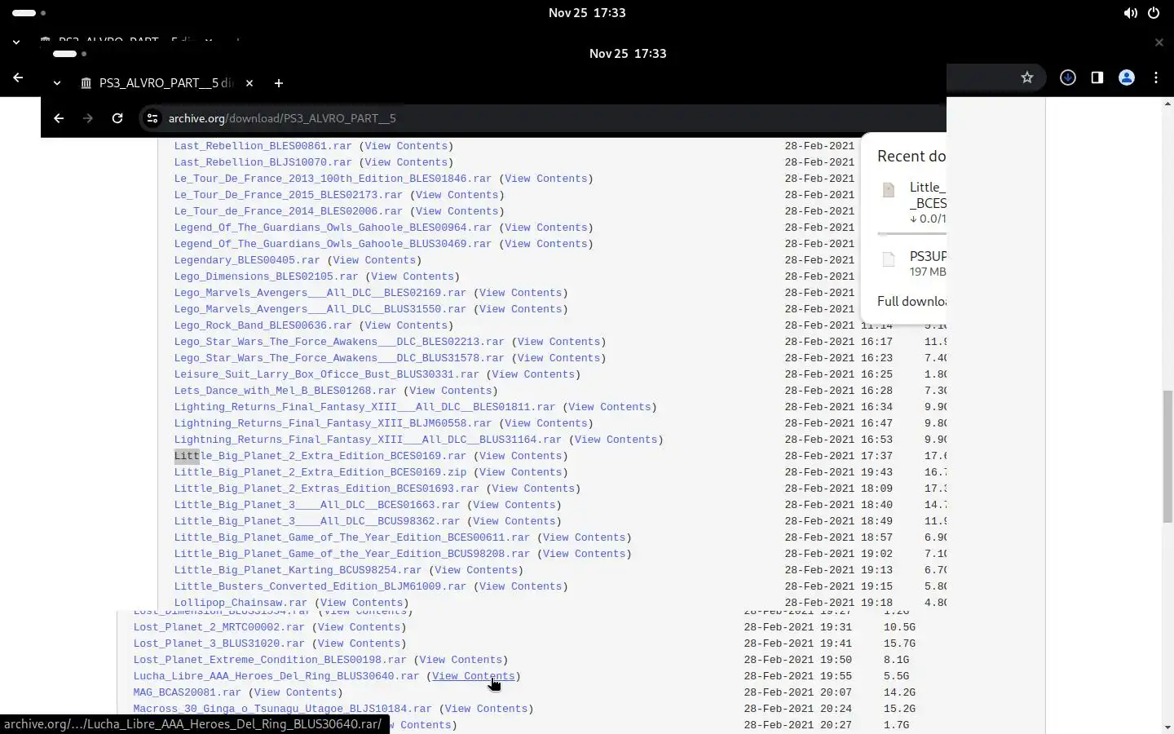Open Little_Big_Planet_3 All_DLC BCES01663.rar
The width and height of the screenshot is (1174, 734).
click(x=317, y=505)
